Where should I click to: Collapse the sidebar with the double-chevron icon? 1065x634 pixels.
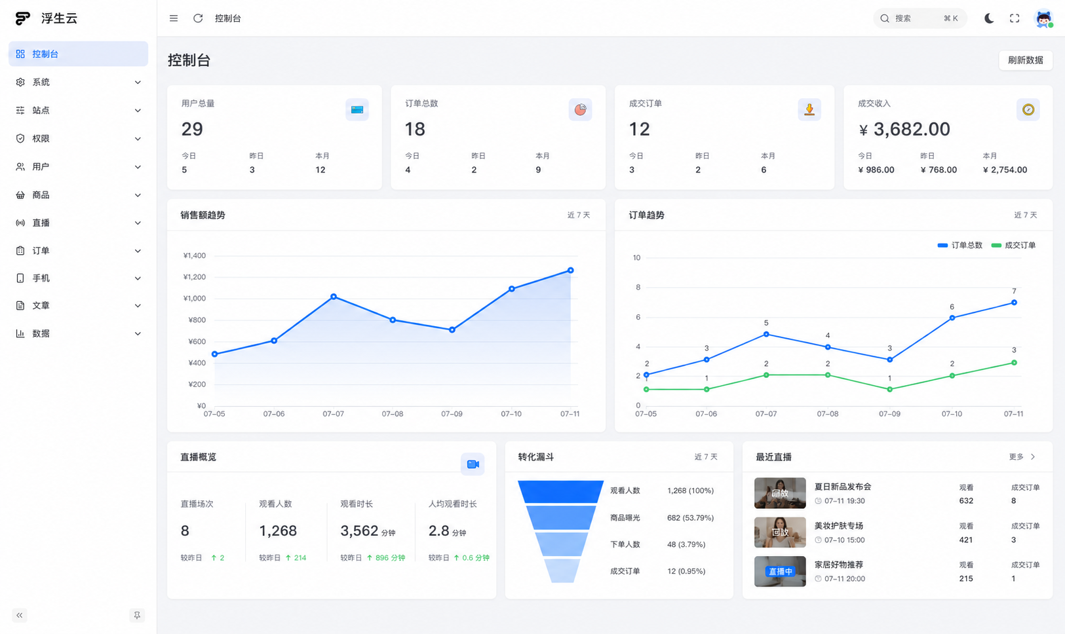pos(20,615)
